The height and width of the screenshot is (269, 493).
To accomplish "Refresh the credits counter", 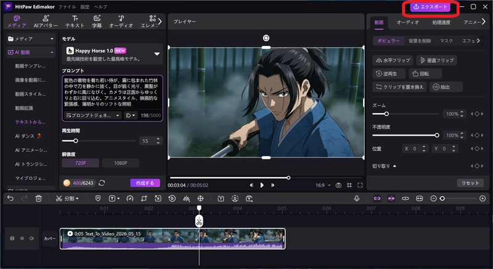I will tap(102, 183).
